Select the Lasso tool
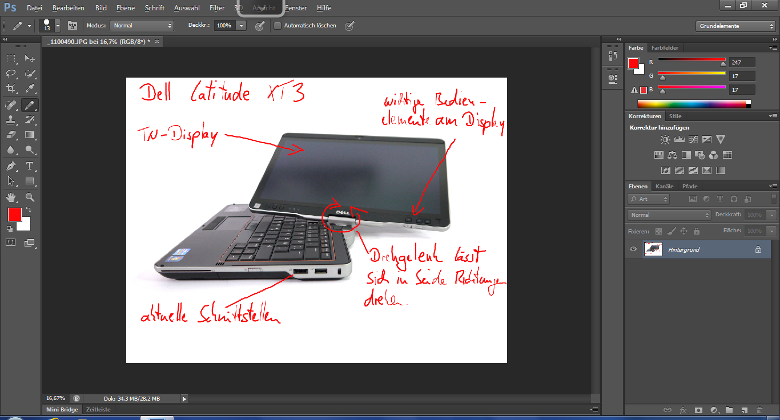The width and height of the screenshot is (780, 420). [x=11, y=74]
